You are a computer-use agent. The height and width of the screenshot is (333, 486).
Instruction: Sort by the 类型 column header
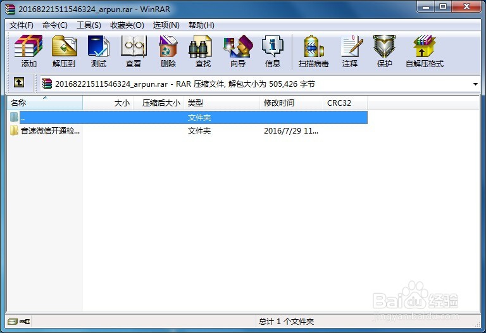pyautogui.click(x=222, y=103)
